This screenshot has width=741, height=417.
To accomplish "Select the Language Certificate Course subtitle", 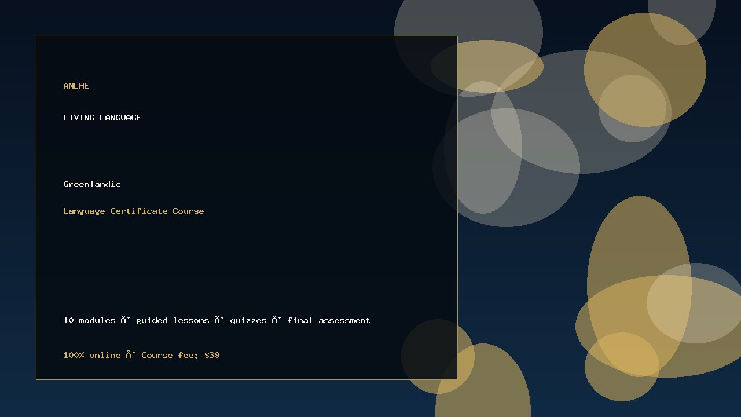I will [x=134, y=211].
